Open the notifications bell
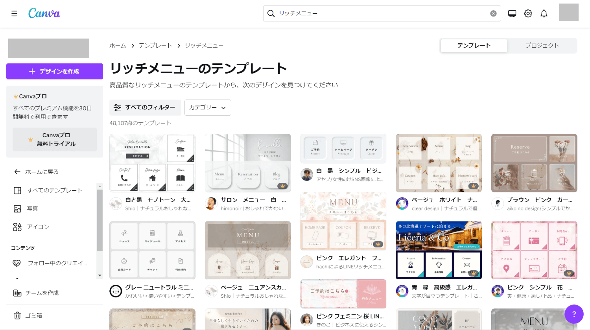The image size is (590, 330). [x=544, y=14]
